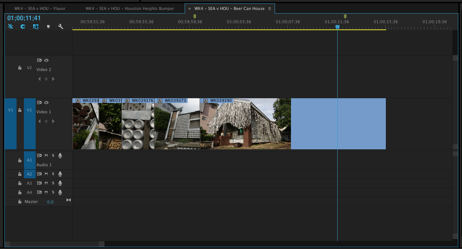Toggle sync lock on A4 track
The width and height of the screenshot is (462, 249).
click(x=39, y=192)
